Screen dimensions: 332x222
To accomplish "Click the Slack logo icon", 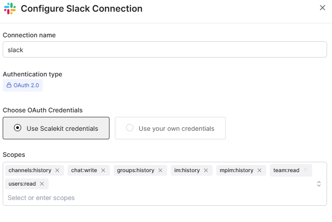I will 9,8.
